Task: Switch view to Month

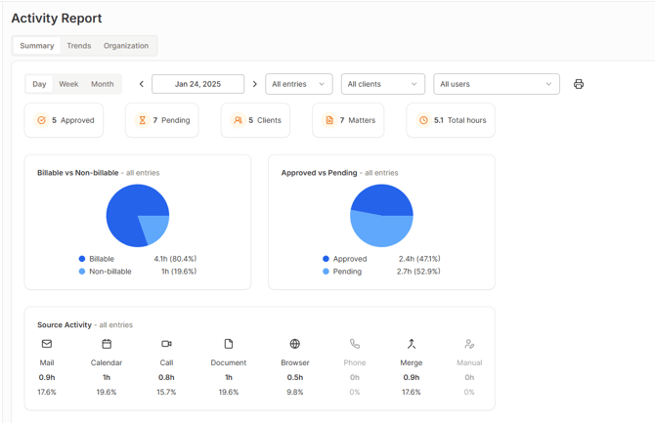Action: point(102,84)
